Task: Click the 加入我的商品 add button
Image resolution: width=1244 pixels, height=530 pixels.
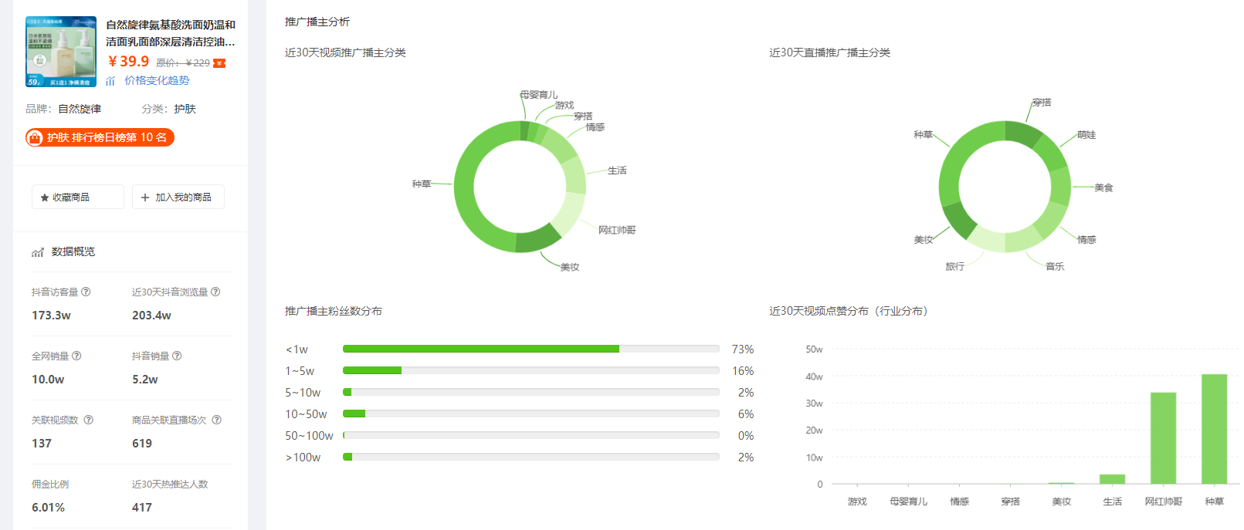Action: coord(178,197)
